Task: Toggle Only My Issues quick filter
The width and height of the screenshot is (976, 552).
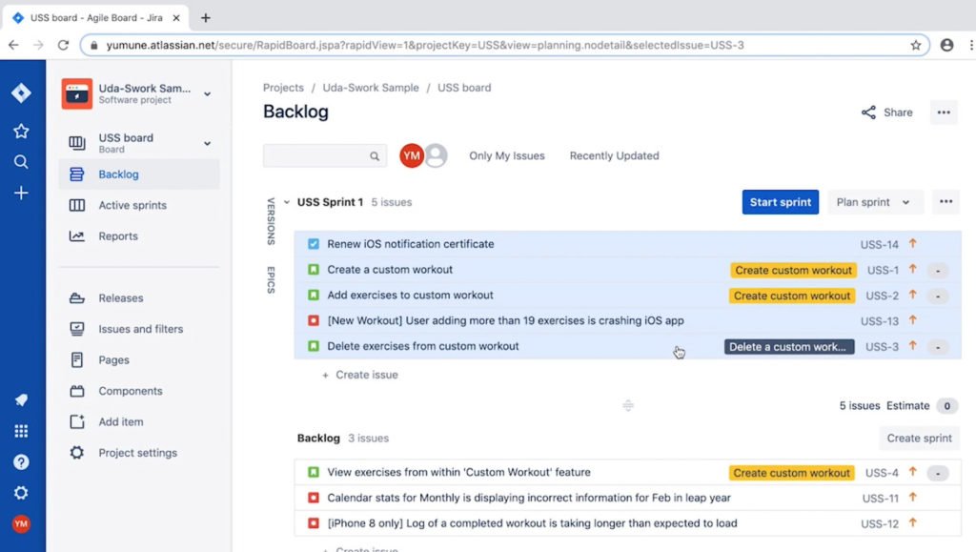Action: 507,155
